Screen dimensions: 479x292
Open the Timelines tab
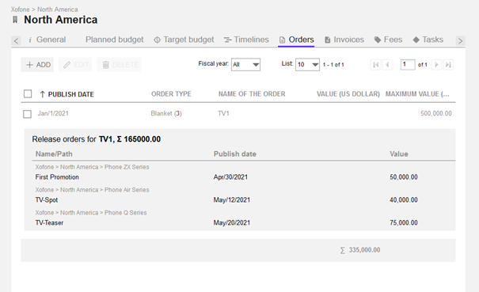coord(246,40)
